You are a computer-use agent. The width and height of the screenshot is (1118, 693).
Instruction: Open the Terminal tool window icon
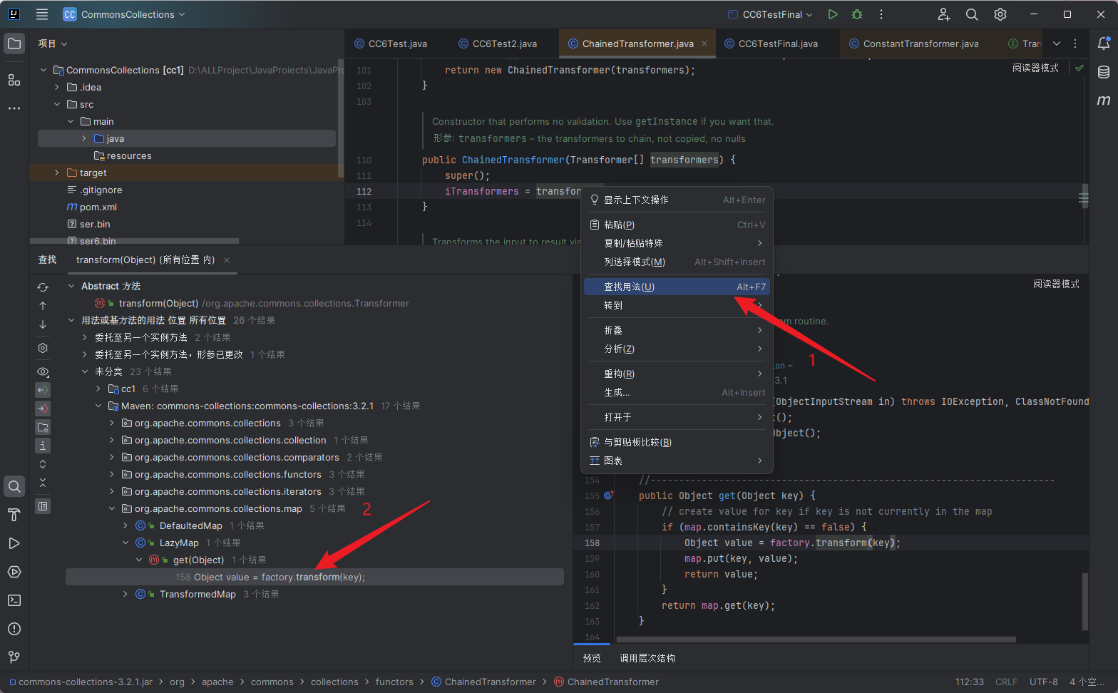[14, 600]
